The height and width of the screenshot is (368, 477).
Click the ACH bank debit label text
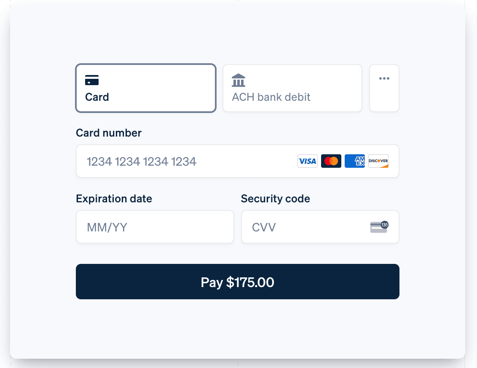click(271, 97)
